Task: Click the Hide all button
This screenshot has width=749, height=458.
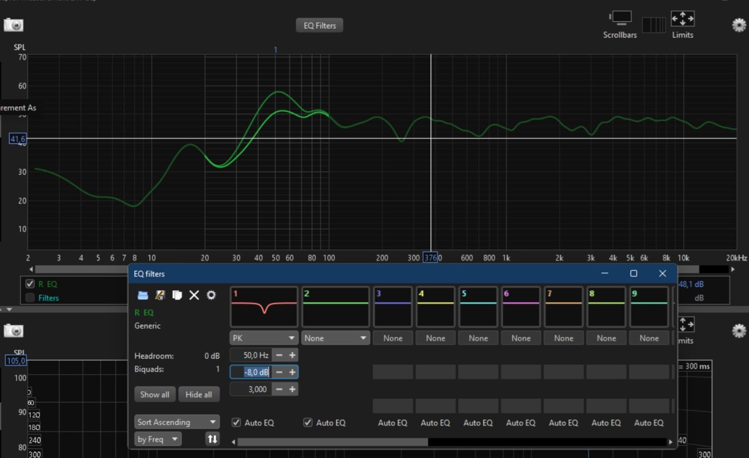Action: coord(199,394)
